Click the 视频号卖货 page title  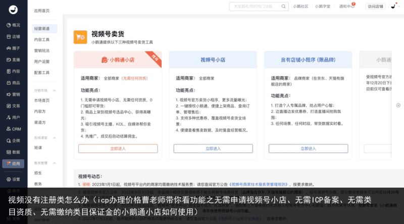click(108, 34)
